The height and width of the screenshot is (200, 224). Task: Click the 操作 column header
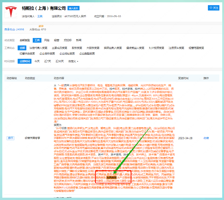pyautogui.click(x=206, y=78)
